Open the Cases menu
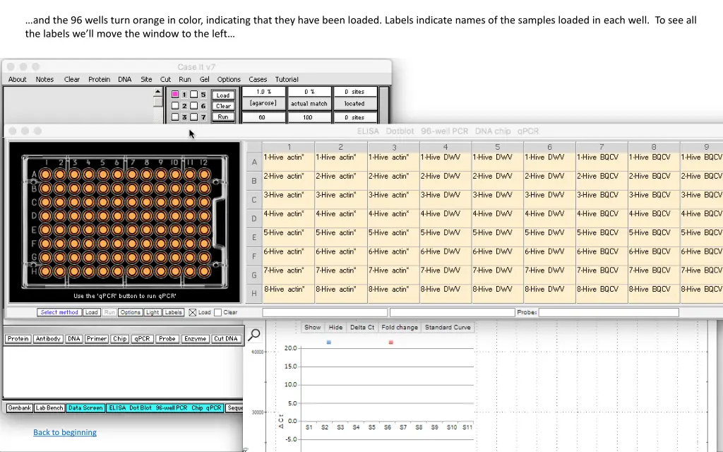Image resolution: width=723 pixels, height=452 pixels. point(258,79)
